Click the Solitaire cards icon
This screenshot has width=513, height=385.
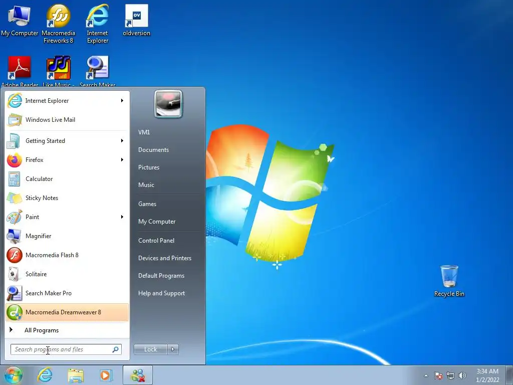(x=14, y=274)
